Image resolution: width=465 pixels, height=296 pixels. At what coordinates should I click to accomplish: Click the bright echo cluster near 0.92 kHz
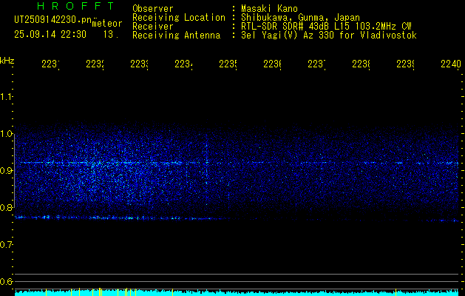[x=99, y=163]
